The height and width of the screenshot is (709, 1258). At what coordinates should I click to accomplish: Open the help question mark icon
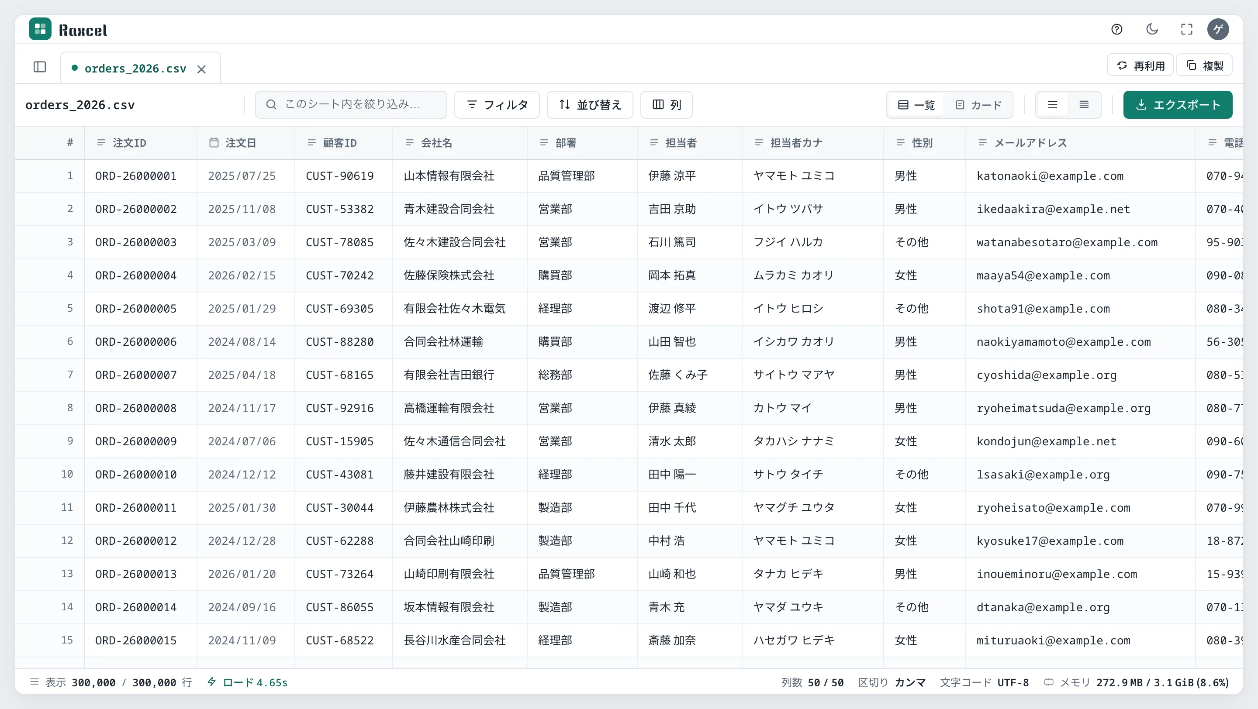(x=1117, y=29)
